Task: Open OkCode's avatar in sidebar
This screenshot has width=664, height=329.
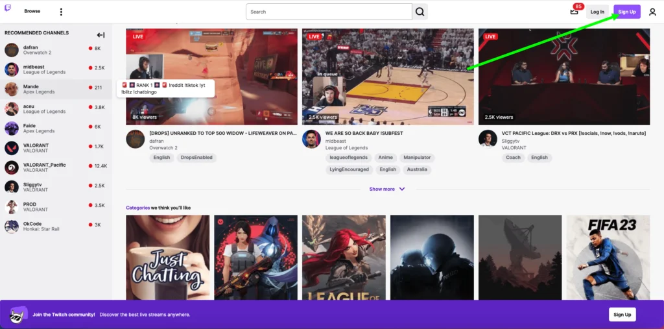Action: point(12,226)
